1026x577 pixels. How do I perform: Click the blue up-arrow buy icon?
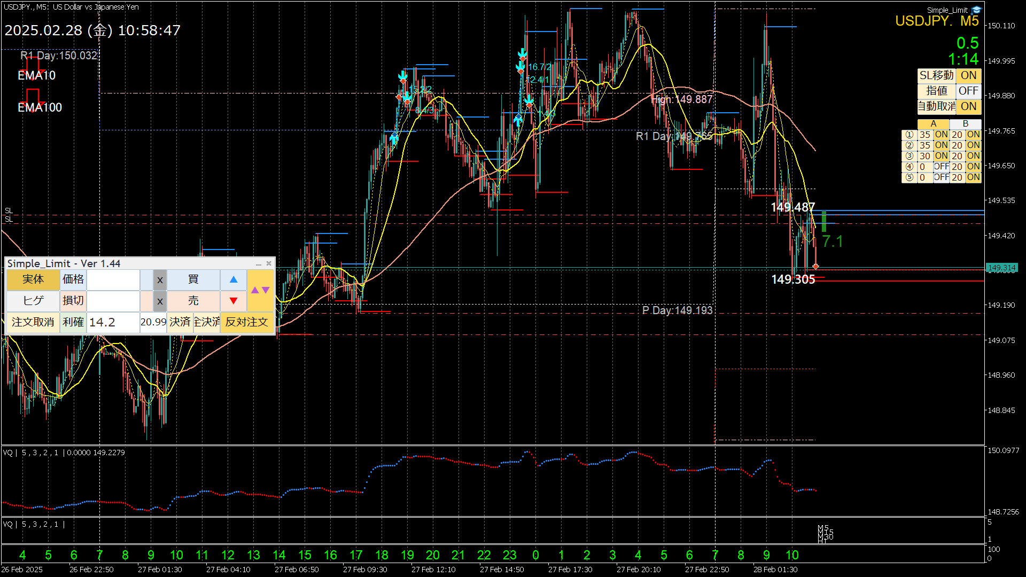click(234, 279)
